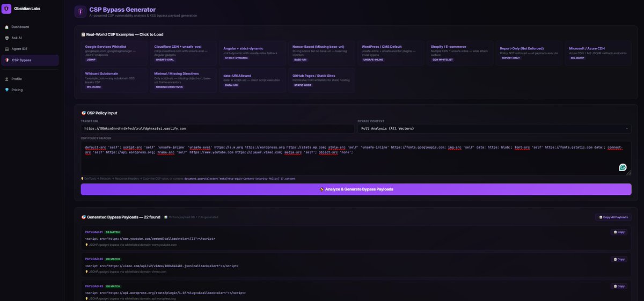Click the Dashboard home icon in sidebar

[7, 27]
